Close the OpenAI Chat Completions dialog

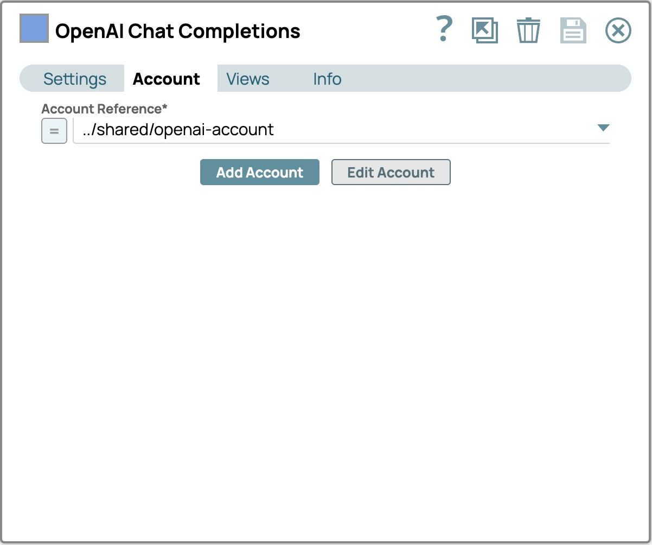click(618, 30)
